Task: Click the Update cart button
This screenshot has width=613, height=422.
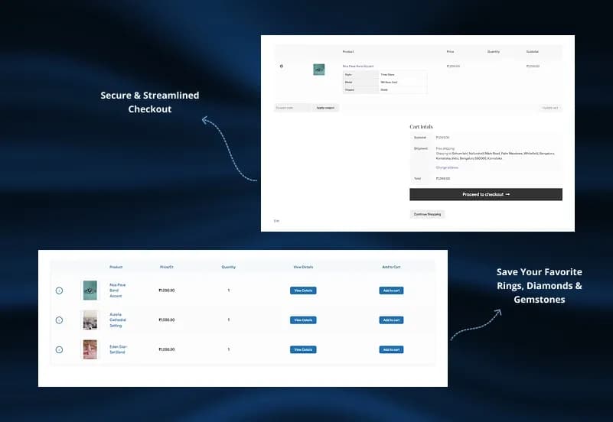Action: click(x=551, y=108)
